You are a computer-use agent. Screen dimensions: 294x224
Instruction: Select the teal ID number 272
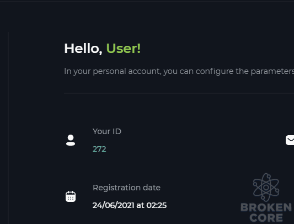99,149
